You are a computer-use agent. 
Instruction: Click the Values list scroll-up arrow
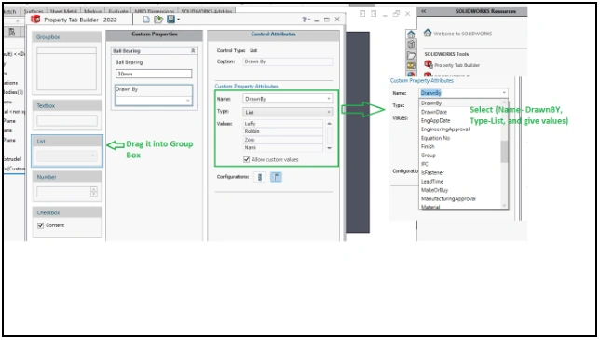pos(329,124)
